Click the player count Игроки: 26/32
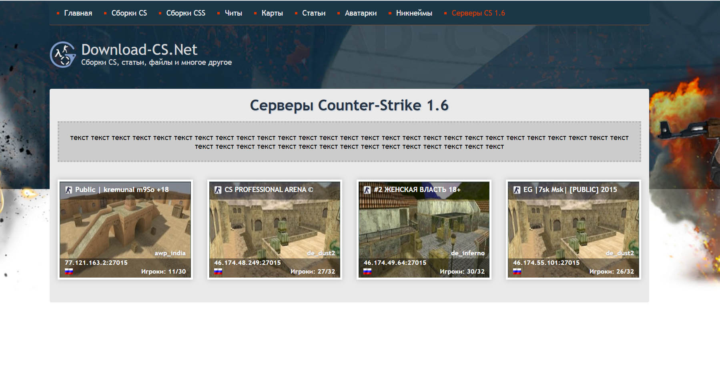This screenshot has width=720, height=388. pos(612,272)
